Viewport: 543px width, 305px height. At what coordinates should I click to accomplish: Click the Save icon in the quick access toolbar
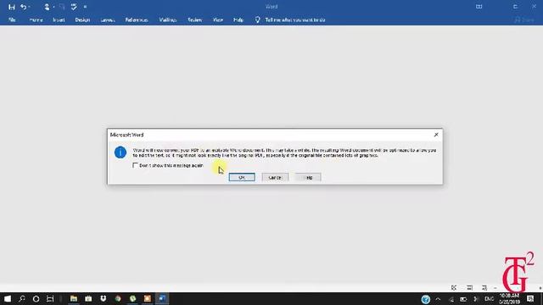click(x=11, y=7)
